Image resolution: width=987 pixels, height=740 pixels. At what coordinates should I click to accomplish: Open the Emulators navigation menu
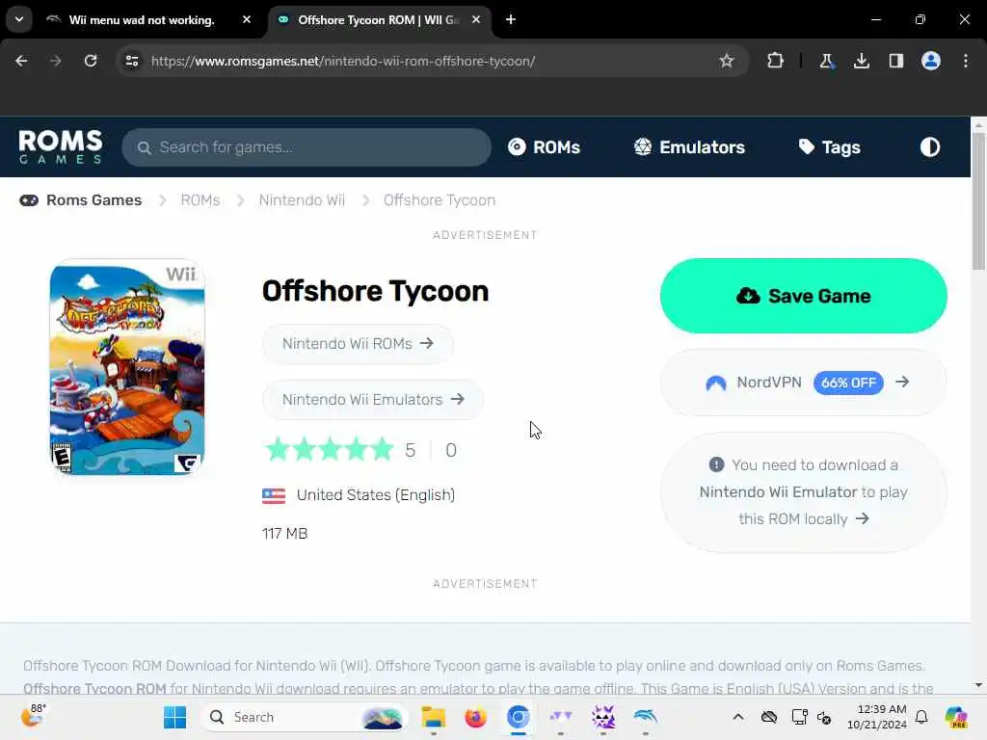(x=689, y=147)
